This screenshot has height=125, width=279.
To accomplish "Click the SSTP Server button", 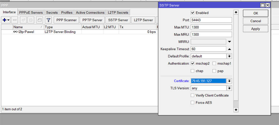I will (118, 20).
